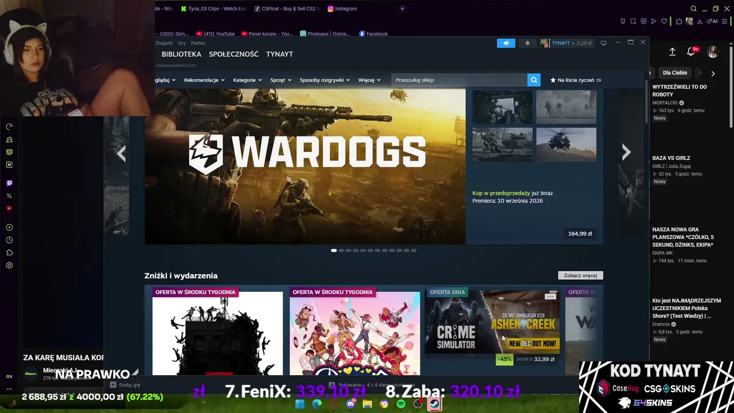The width and height of the screenshot is (734, 413).
Task: Open Spotify from the taskbar
Action: [401, 404]
